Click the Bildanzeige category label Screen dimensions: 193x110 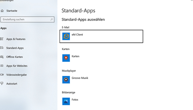[69, 92]
